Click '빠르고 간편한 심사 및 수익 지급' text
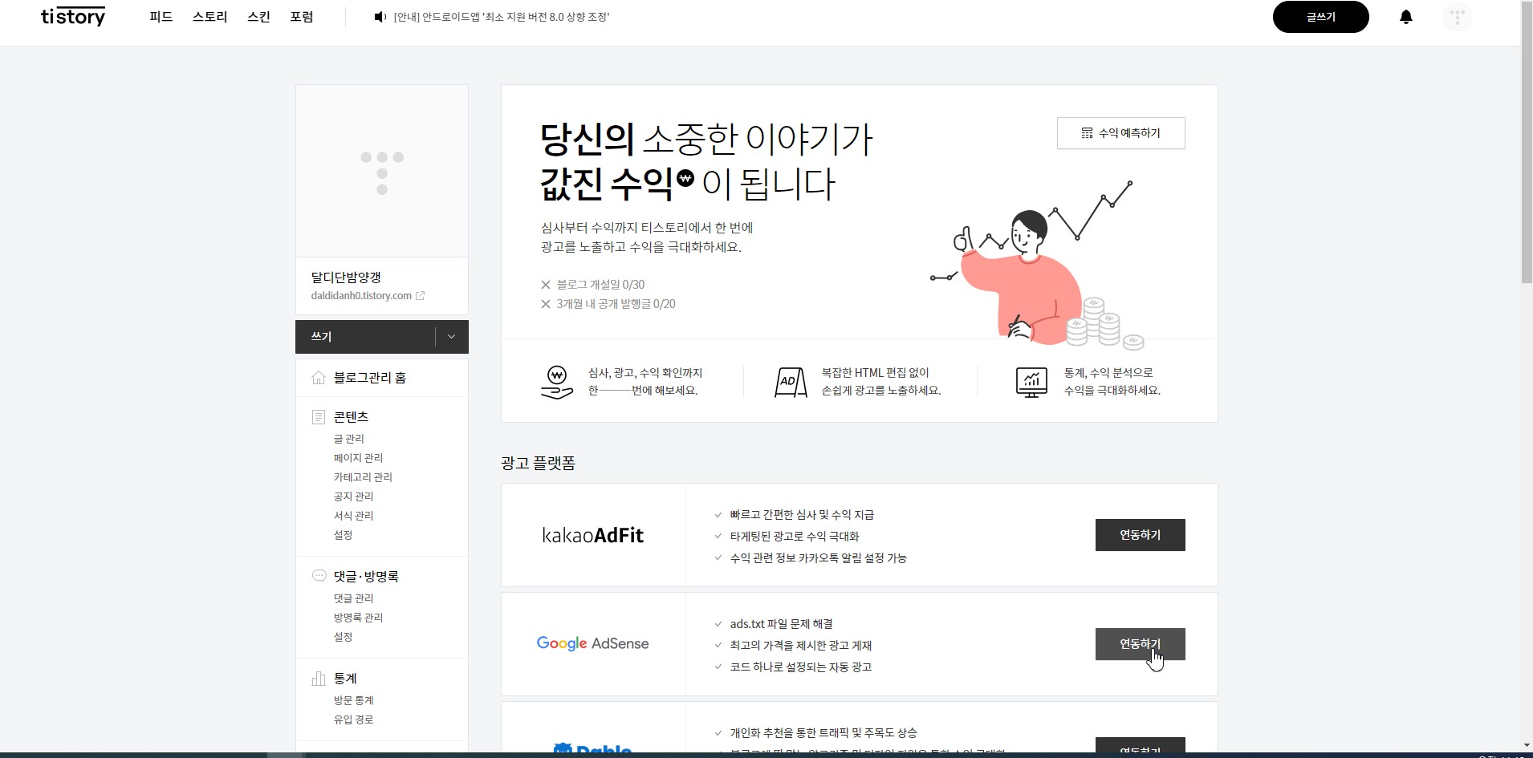This screenshot has height=758, width=1533. pos(802,515)
